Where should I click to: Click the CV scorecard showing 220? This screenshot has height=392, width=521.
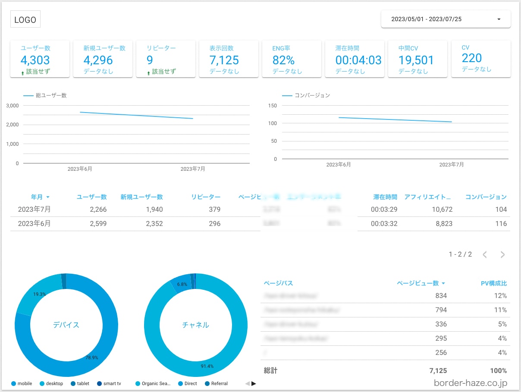(x=481, y=59)
